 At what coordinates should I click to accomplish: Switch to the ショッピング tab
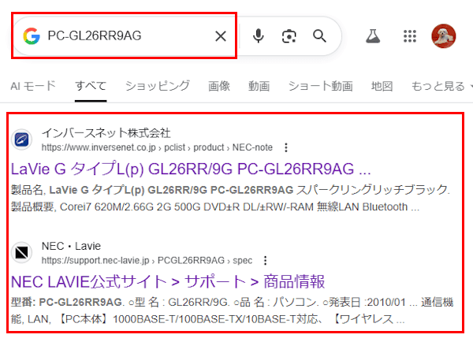[158, 86]
